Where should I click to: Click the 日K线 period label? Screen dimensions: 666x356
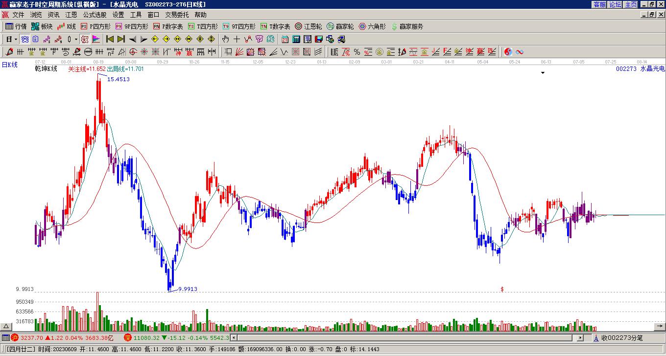coord(9,65)
